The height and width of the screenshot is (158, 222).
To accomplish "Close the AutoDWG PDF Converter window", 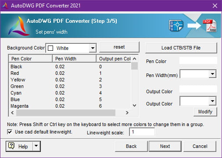I will pos(215,6).
